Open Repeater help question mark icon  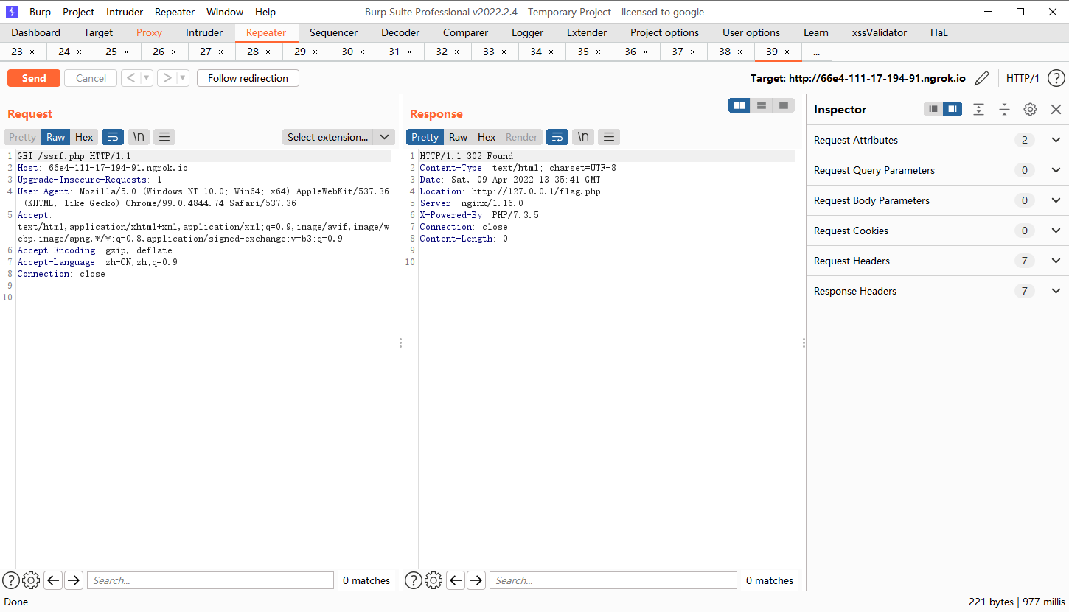1056,78
